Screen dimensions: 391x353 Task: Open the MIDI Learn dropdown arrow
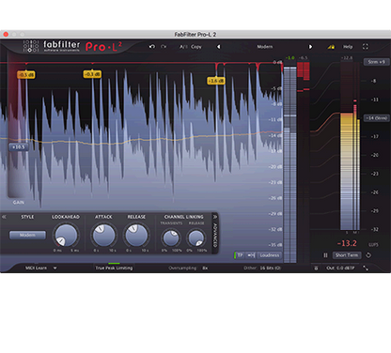[55, 268]
